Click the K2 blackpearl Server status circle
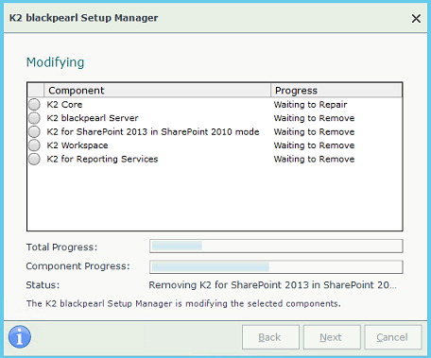Viewport: 431px width, 358px height. click(34, 118)
